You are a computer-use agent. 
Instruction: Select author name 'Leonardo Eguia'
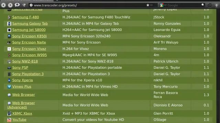[x=167, y=30]
